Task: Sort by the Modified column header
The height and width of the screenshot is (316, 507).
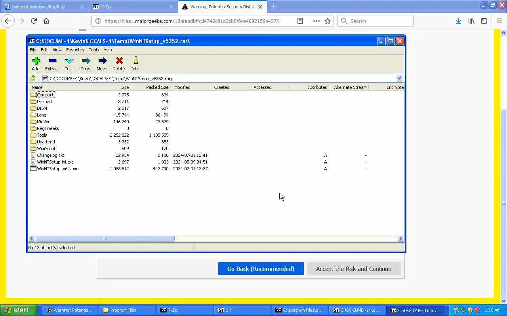Action: tap(190, 87)
